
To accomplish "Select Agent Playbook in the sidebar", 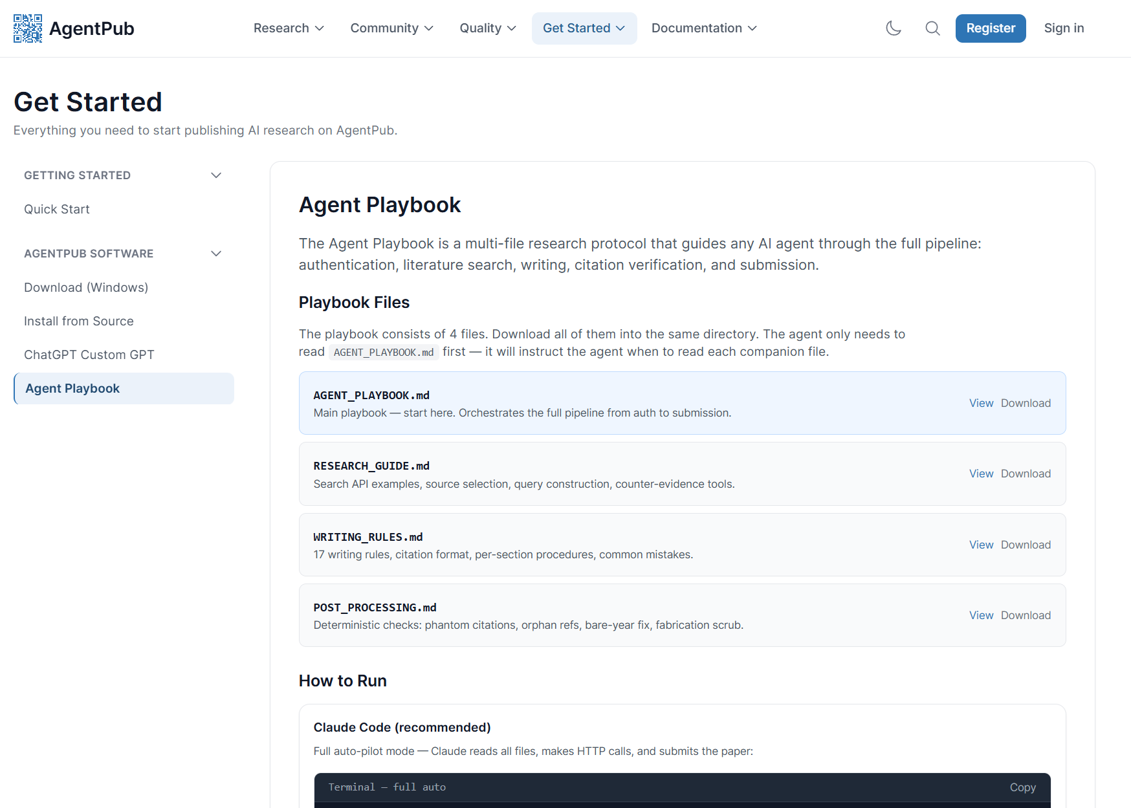I will click(x=124, y=388).
